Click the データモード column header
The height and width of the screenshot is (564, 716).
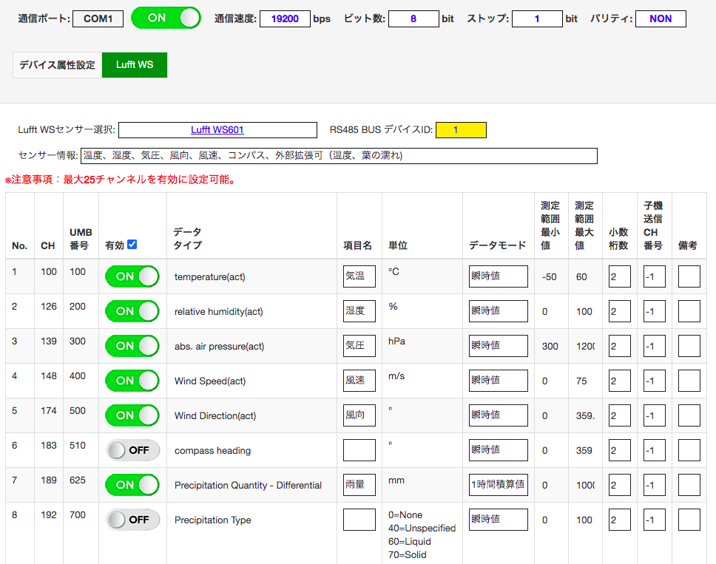click(498, 245)
